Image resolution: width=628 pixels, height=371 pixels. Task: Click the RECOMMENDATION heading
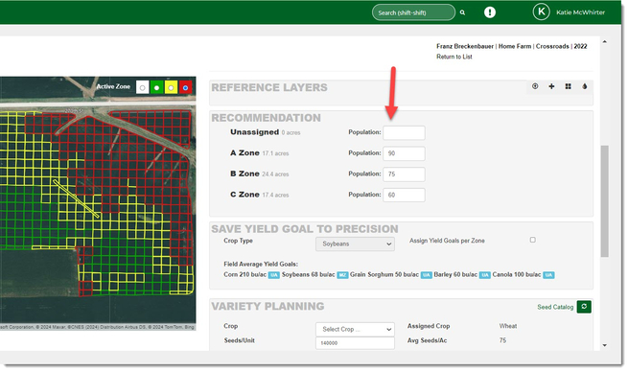[266, 118]
